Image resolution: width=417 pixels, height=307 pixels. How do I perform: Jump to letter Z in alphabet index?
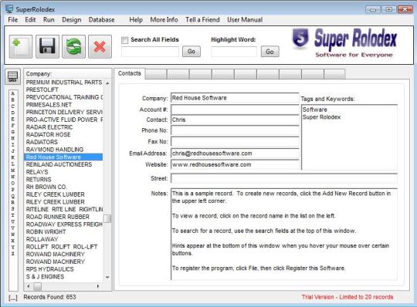13,254
